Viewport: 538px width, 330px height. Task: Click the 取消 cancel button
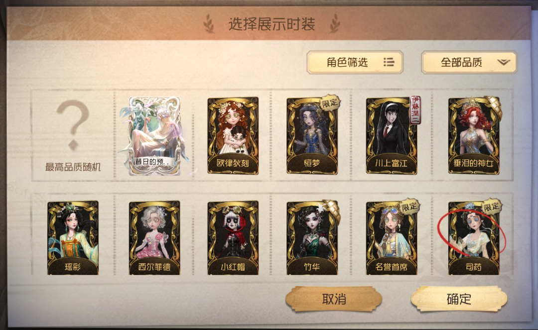334,299
